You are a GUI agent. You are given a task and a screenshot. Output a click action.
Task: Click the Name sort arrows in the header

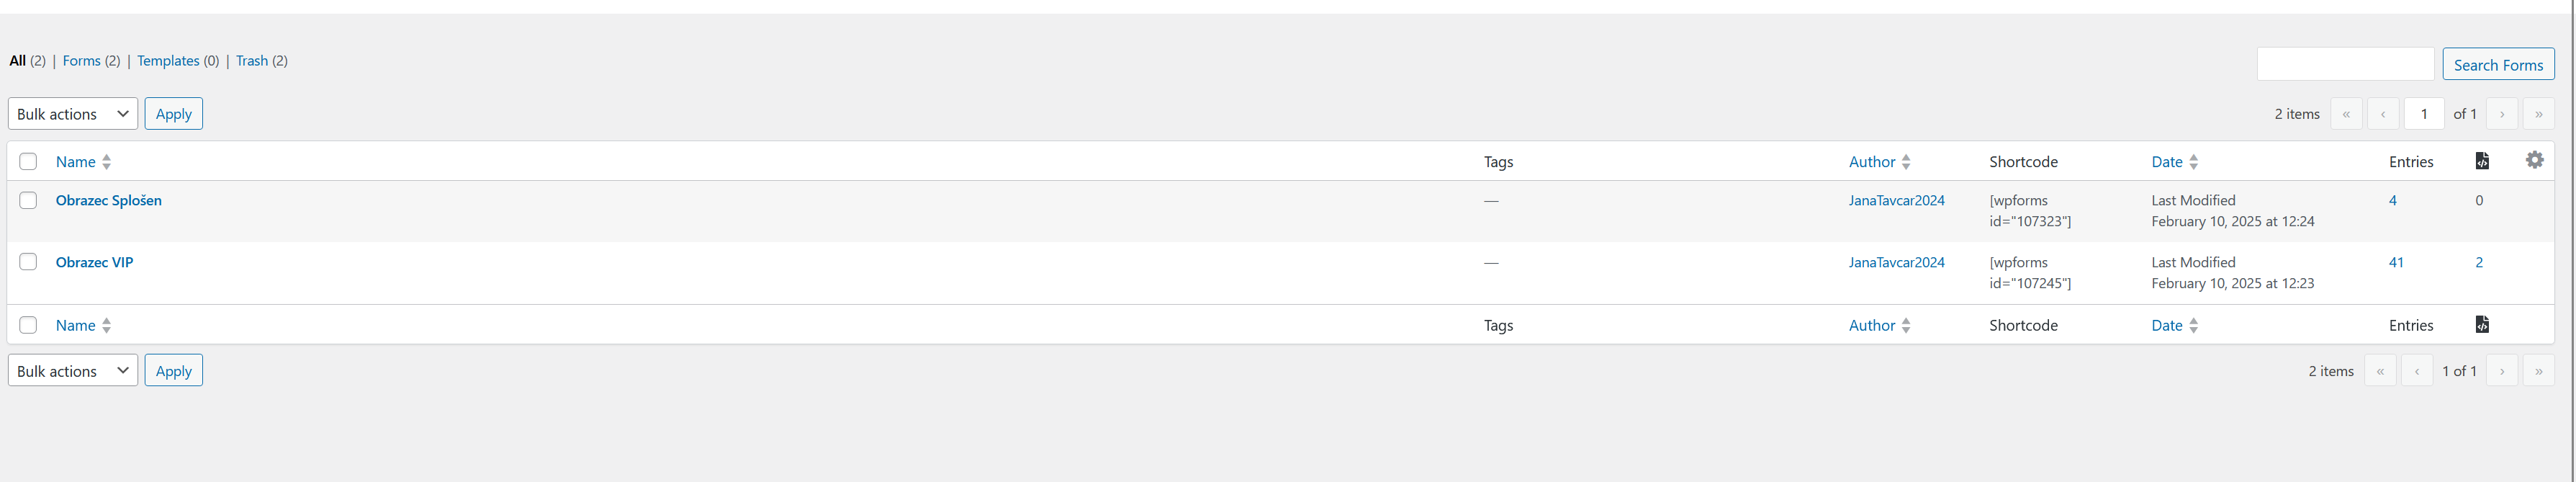107,162
